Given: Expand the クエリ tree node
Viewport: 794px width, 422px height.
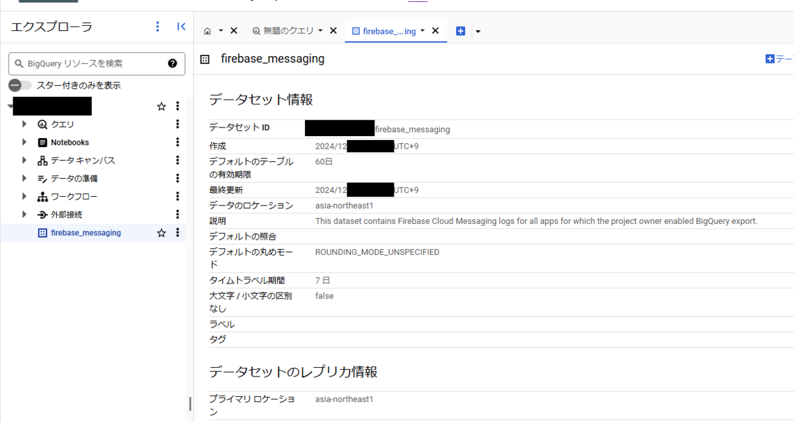Looking at the screenshot, I should pyautogui.click(x=24, y=124).
